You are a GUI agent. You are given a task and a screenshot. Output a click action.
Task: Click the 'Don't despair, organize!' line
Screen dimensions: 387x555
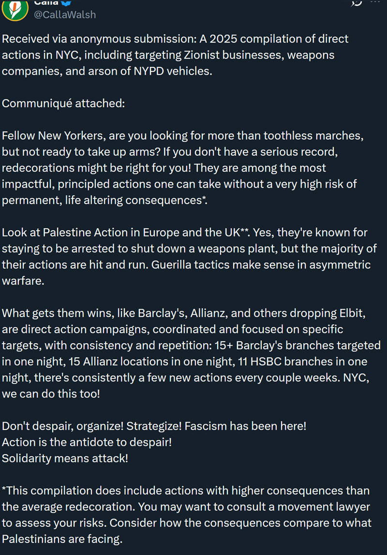click(154, 426)
